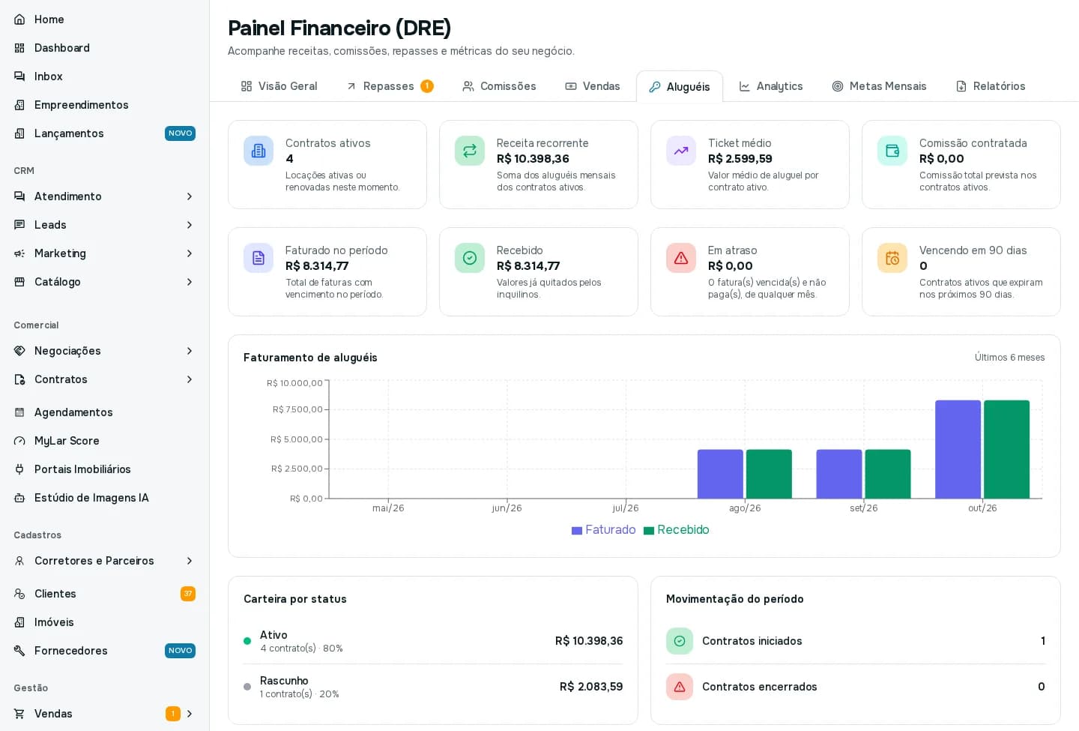
Task: Open Imóveis in the sidebar
Action: point(104,622)
